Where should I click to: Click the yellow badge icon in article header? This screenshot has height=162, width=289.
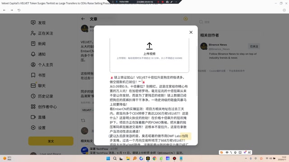pyautogui.click(x=186, y=19)
